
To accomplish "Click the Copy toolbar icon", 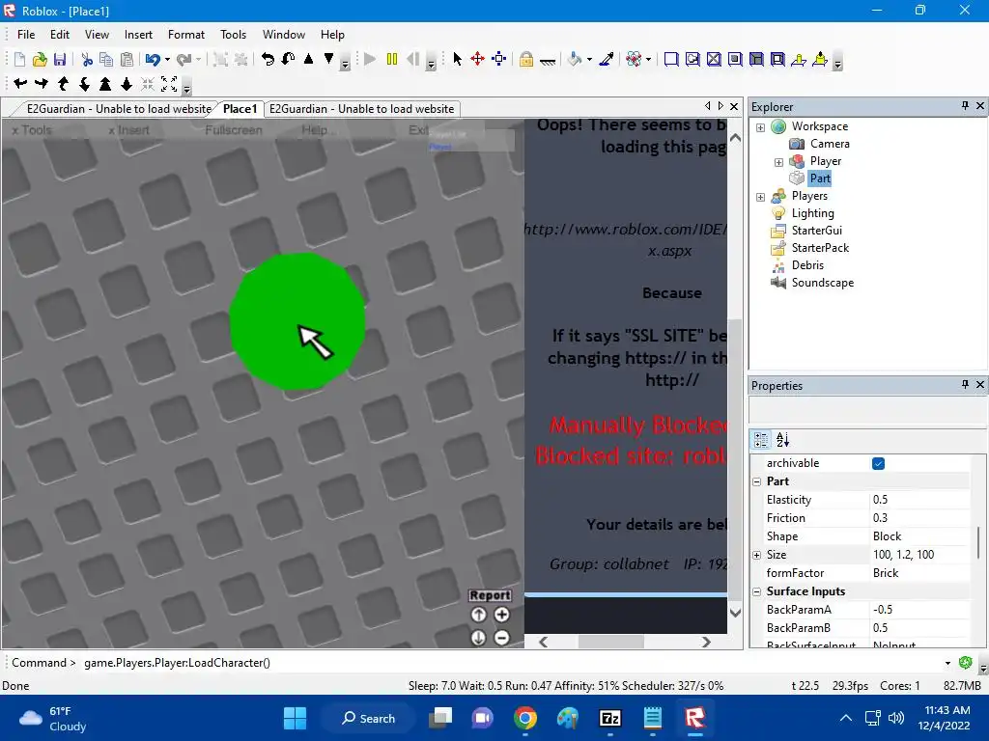I will pyautogui.click(x=106, y=59).
